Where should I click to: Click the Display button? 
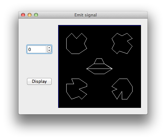coord(39,81)
